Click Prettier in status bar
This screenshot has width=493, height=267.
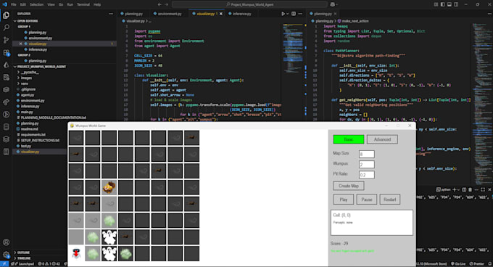point(476,264)
